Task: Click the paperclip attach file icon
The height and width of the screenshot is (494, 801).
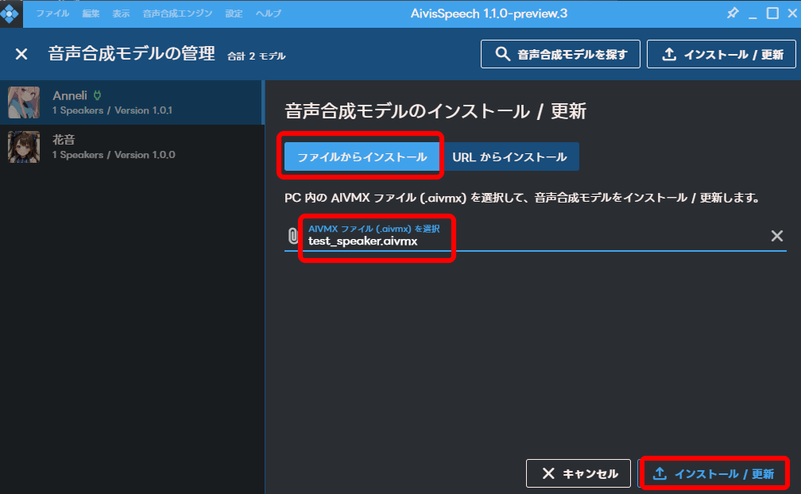Action: pyautogui.click(x=292, y=236)
